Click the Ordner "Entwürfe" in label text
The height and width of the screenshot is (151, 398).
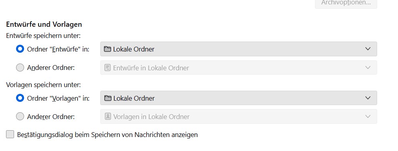[58, 49]
